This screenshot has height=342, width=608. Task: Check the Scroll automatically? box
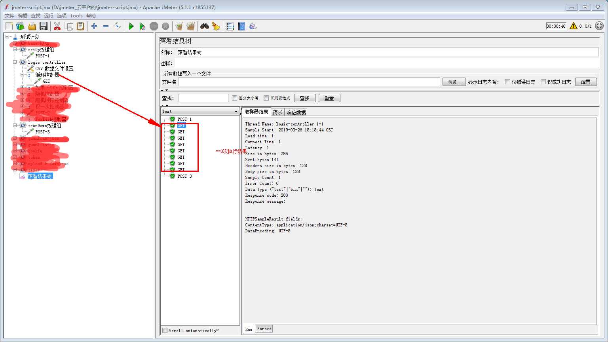click(165, 331)
